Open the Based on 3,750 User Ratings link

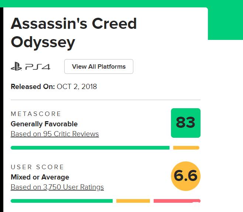tap(57, 187)
